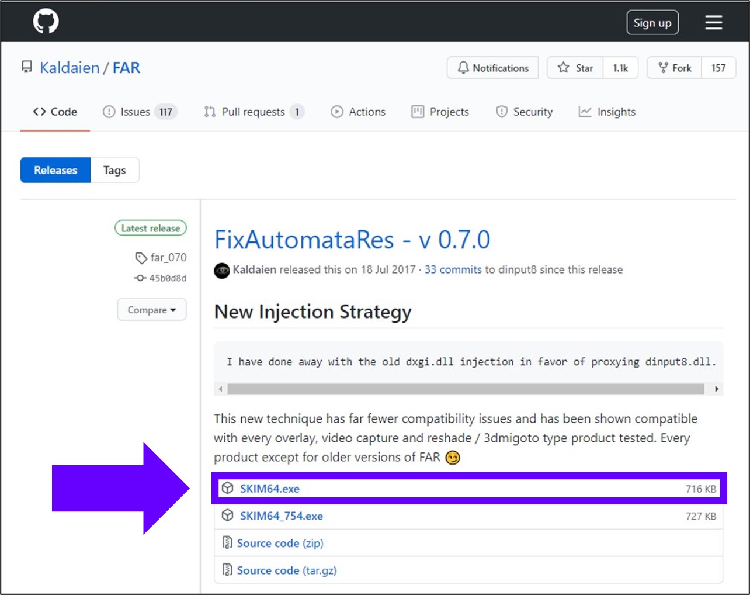The image size is (750, 595).
Task: Click the Issues count badge 117
Action: click(x=166, y=112)
